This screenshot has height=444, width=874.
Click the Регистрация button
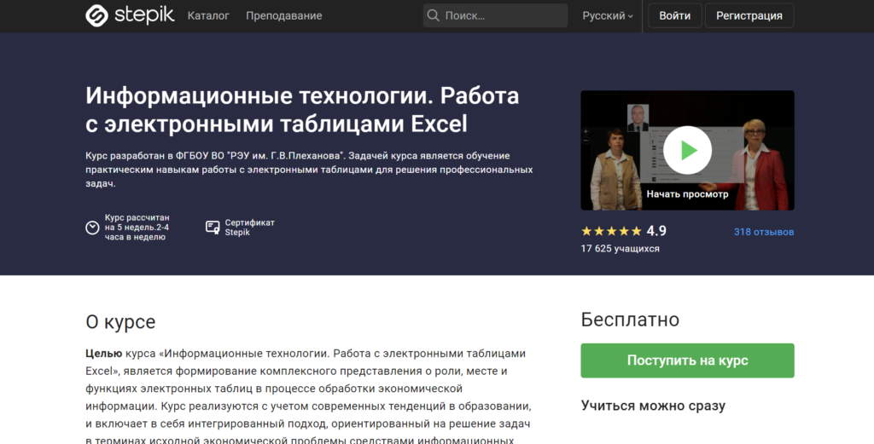[749, 15]
